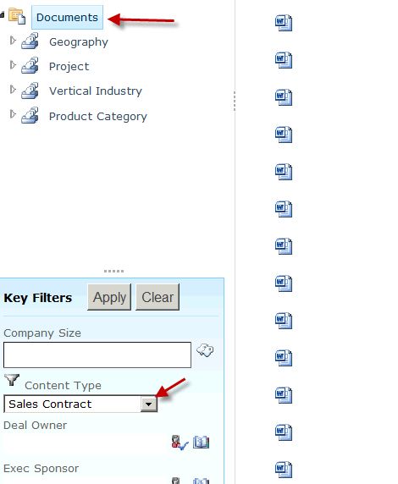Expand the Product Category tree node
This screenshot has width=398, height=484.
click(x=13, y=114)
